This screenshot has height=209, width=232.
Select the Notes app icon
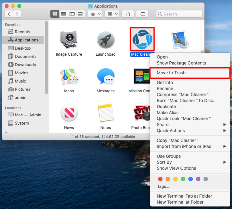click(106, 113)
